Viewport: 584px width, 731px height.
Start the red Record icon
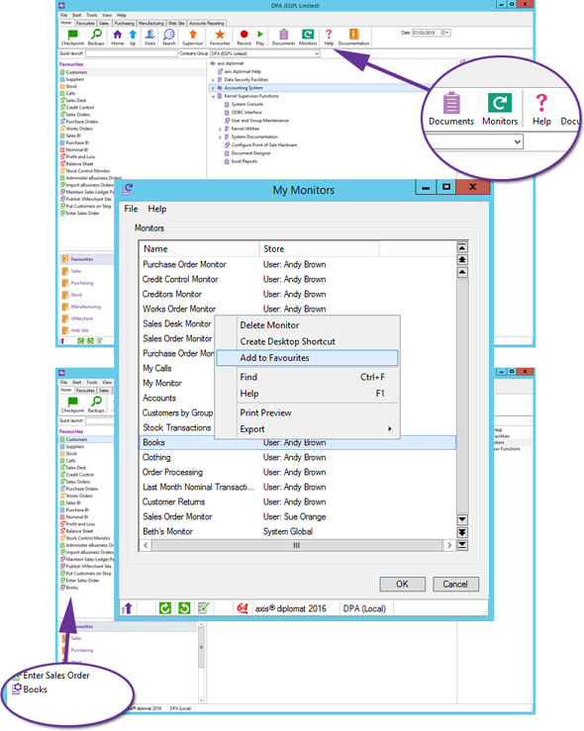243,34
